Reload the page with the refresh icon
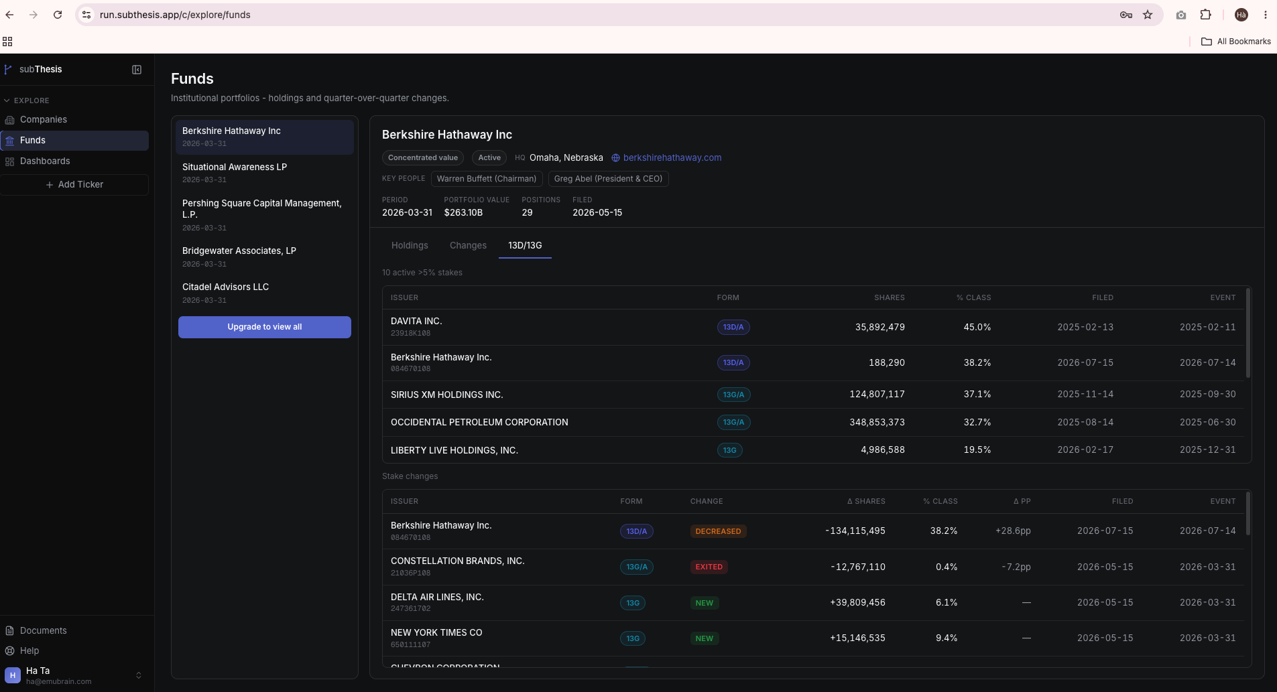This screenshot has width=1277, height=692. pos(58,15)
